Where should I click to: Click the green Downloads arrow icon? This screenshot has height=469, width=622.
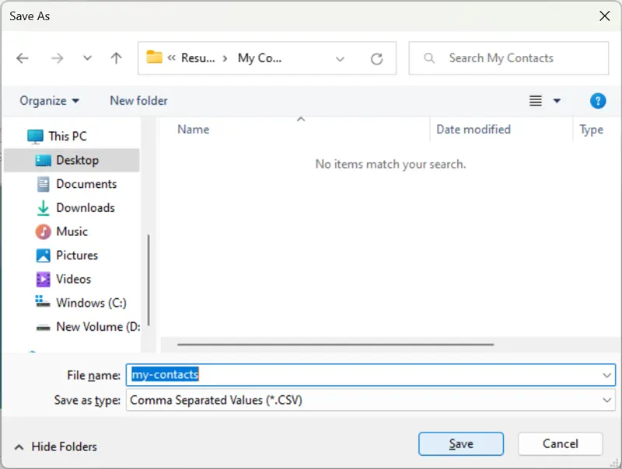click(x=43, y=208)
